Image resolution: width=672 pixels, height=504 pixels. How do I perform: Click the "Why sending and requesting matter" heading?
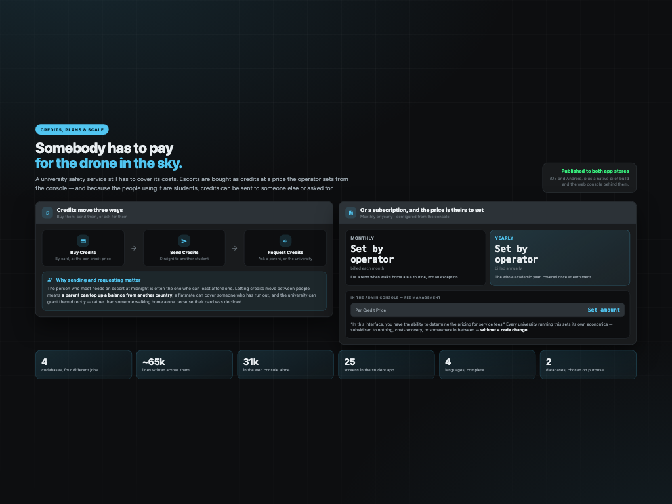tap(98, 280)
